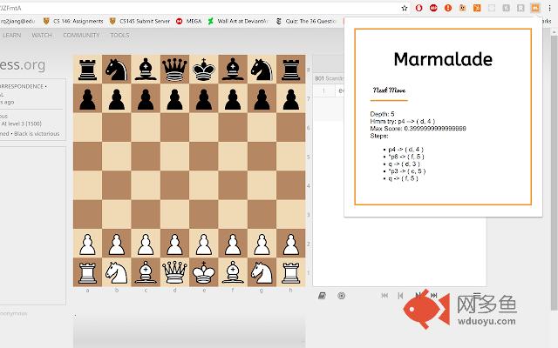The height and width of the screenshot is (348, 558).
Task: Step back one move
Action: click(x=401, y=296)
